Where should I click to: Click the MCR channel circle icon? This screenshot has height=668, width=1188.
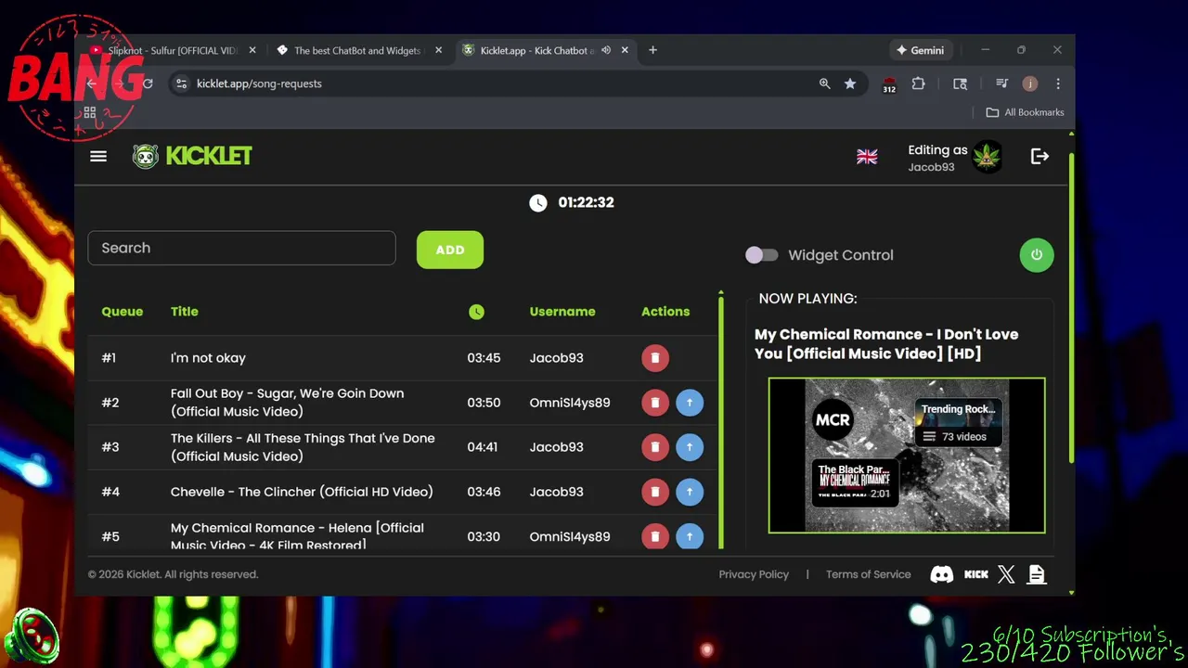coord(833,420)
